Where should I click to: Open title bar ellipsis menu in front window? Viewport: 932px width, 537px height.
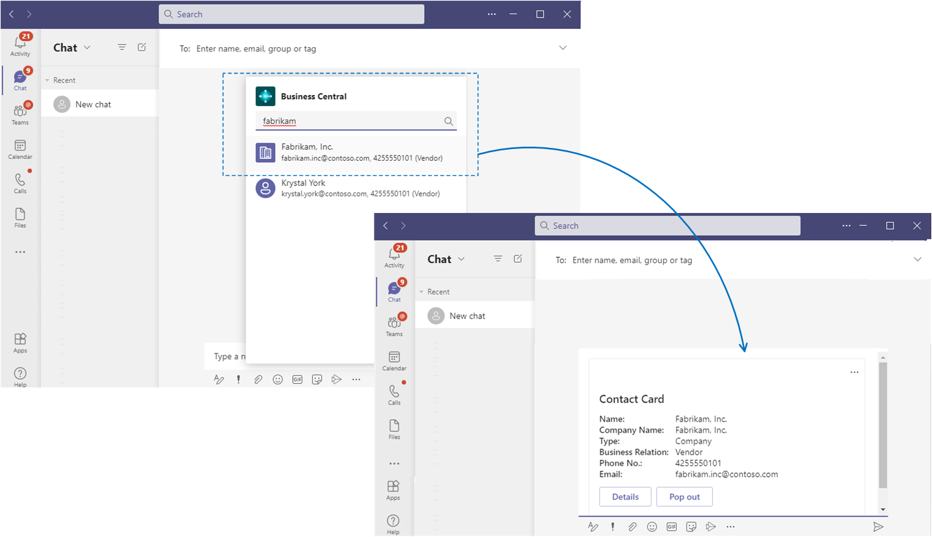coord(847,226)
